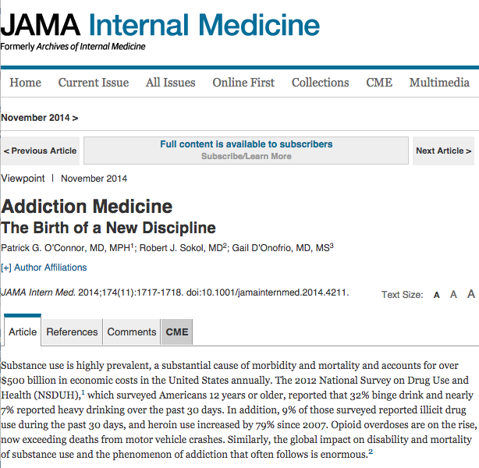Open the Home menu item
The width and height of the screenshot is (479, 468).
(25, 83)
